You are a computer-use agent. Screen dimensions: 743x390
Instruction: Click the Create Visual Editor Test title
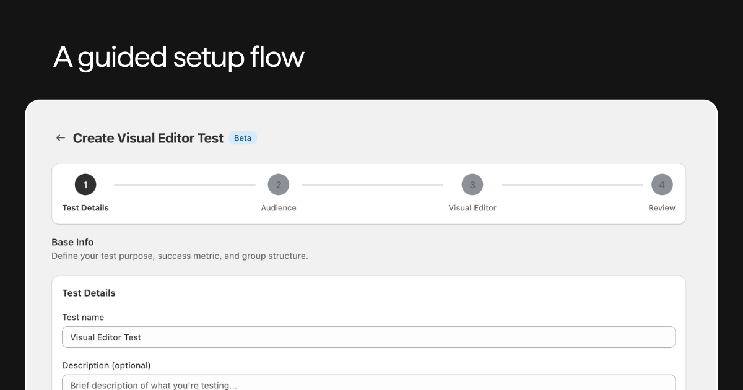[148, 138]
